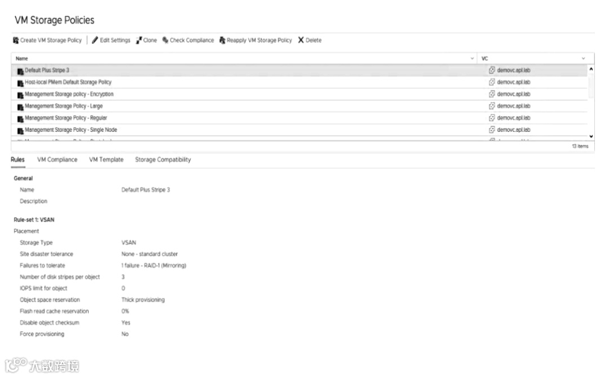Viewport: 609px width, 377px height.
Task: Click the Number of disk stripes per object label
Action: click(x=60, y=277)
